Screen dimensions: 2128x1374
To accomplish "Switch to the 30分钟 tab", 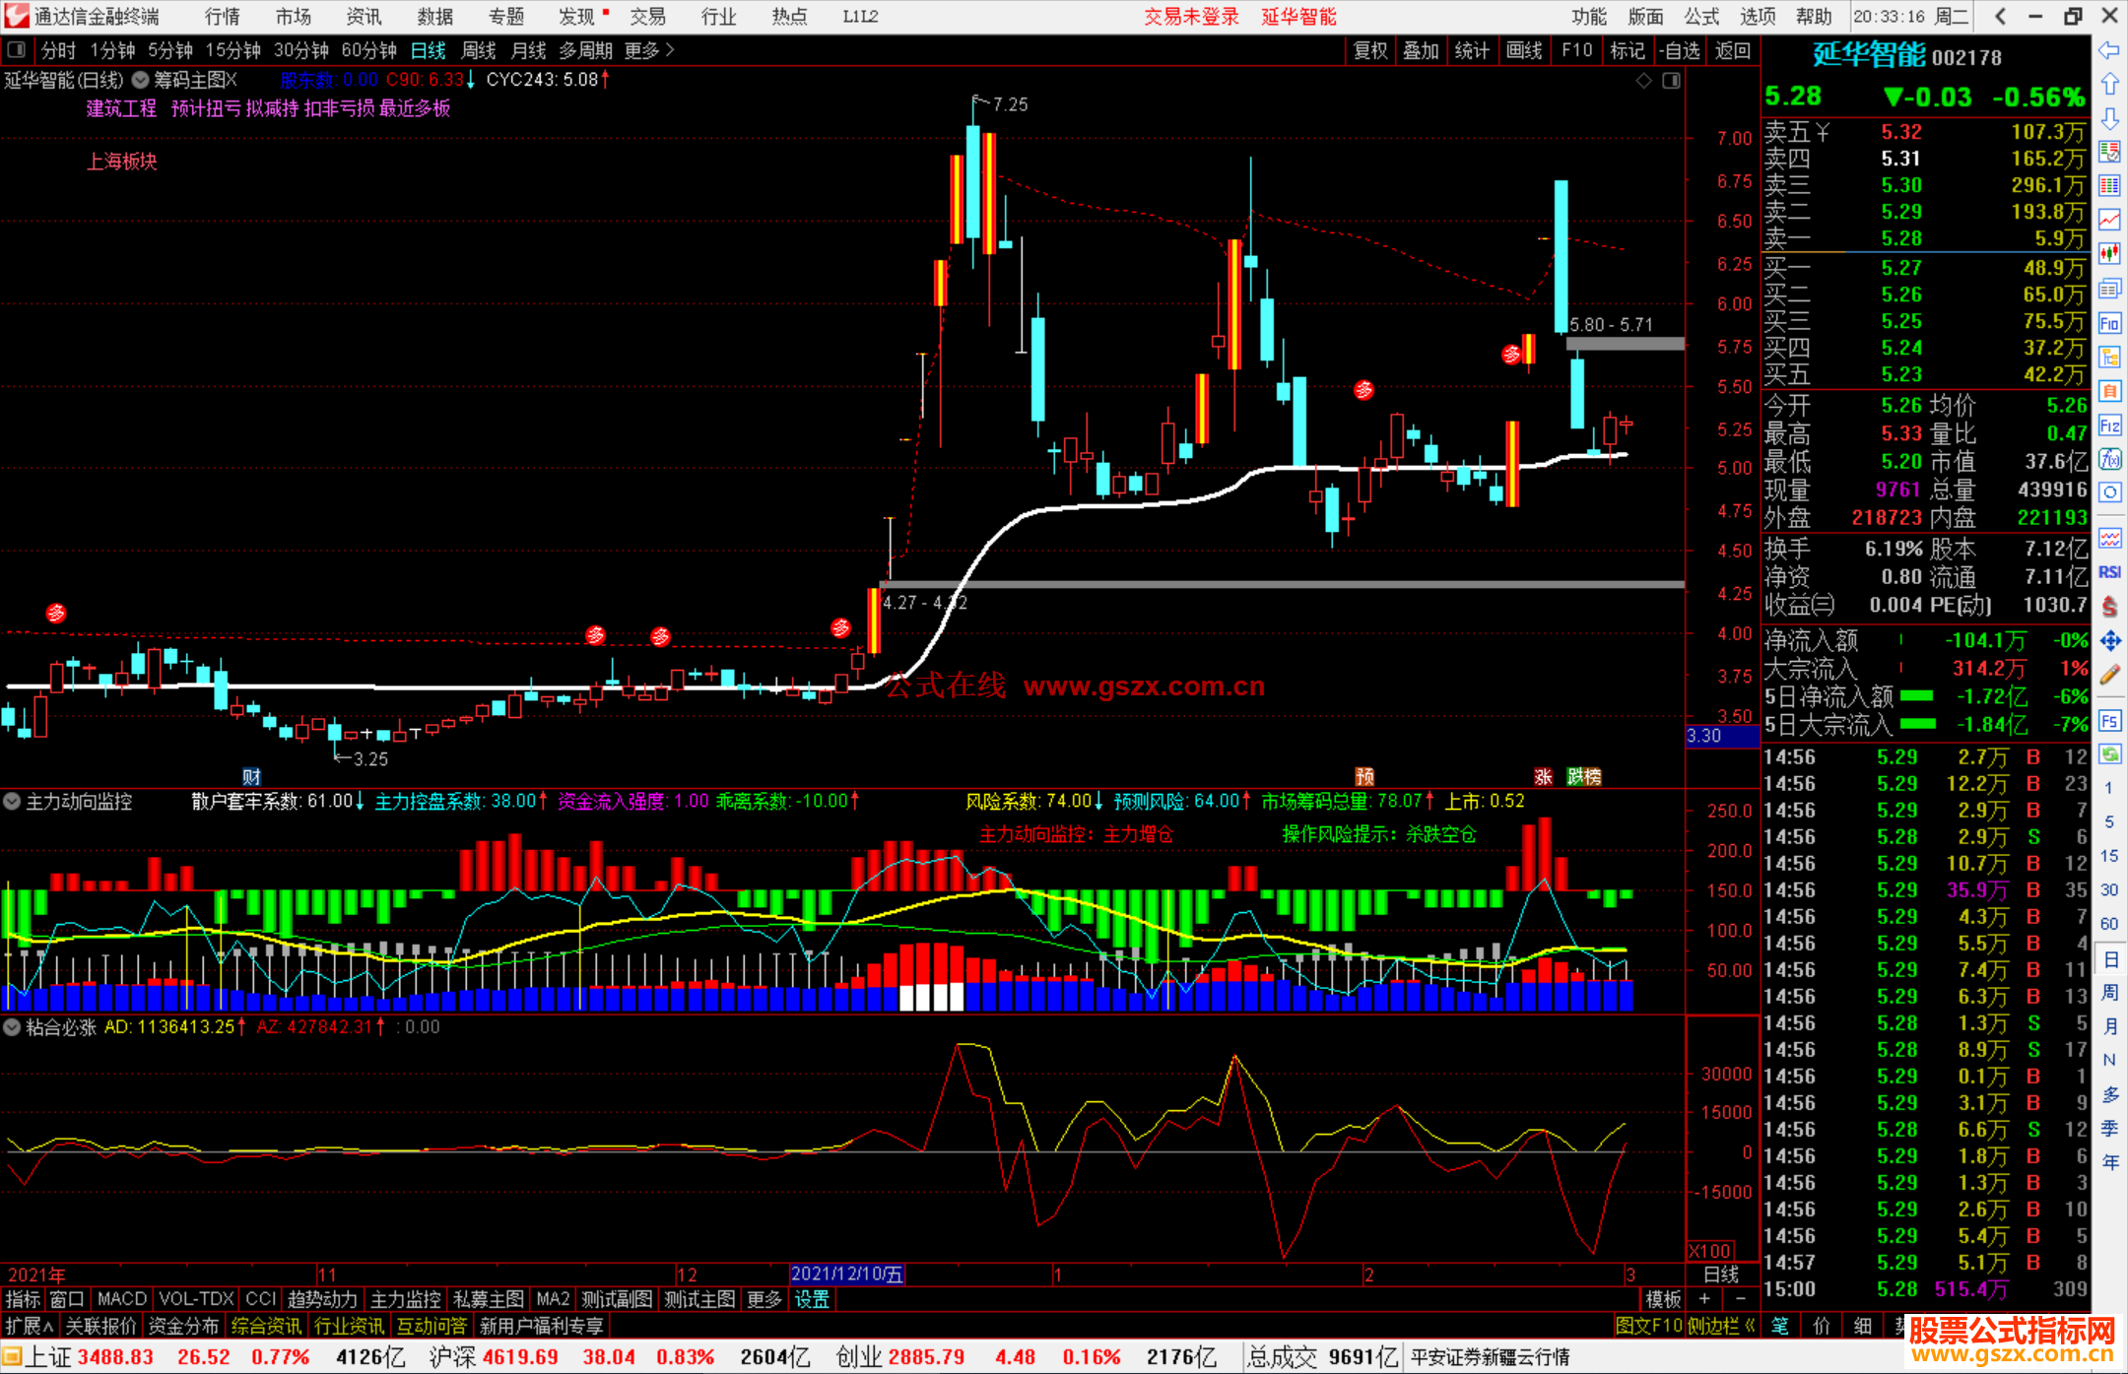I will 301,50.
